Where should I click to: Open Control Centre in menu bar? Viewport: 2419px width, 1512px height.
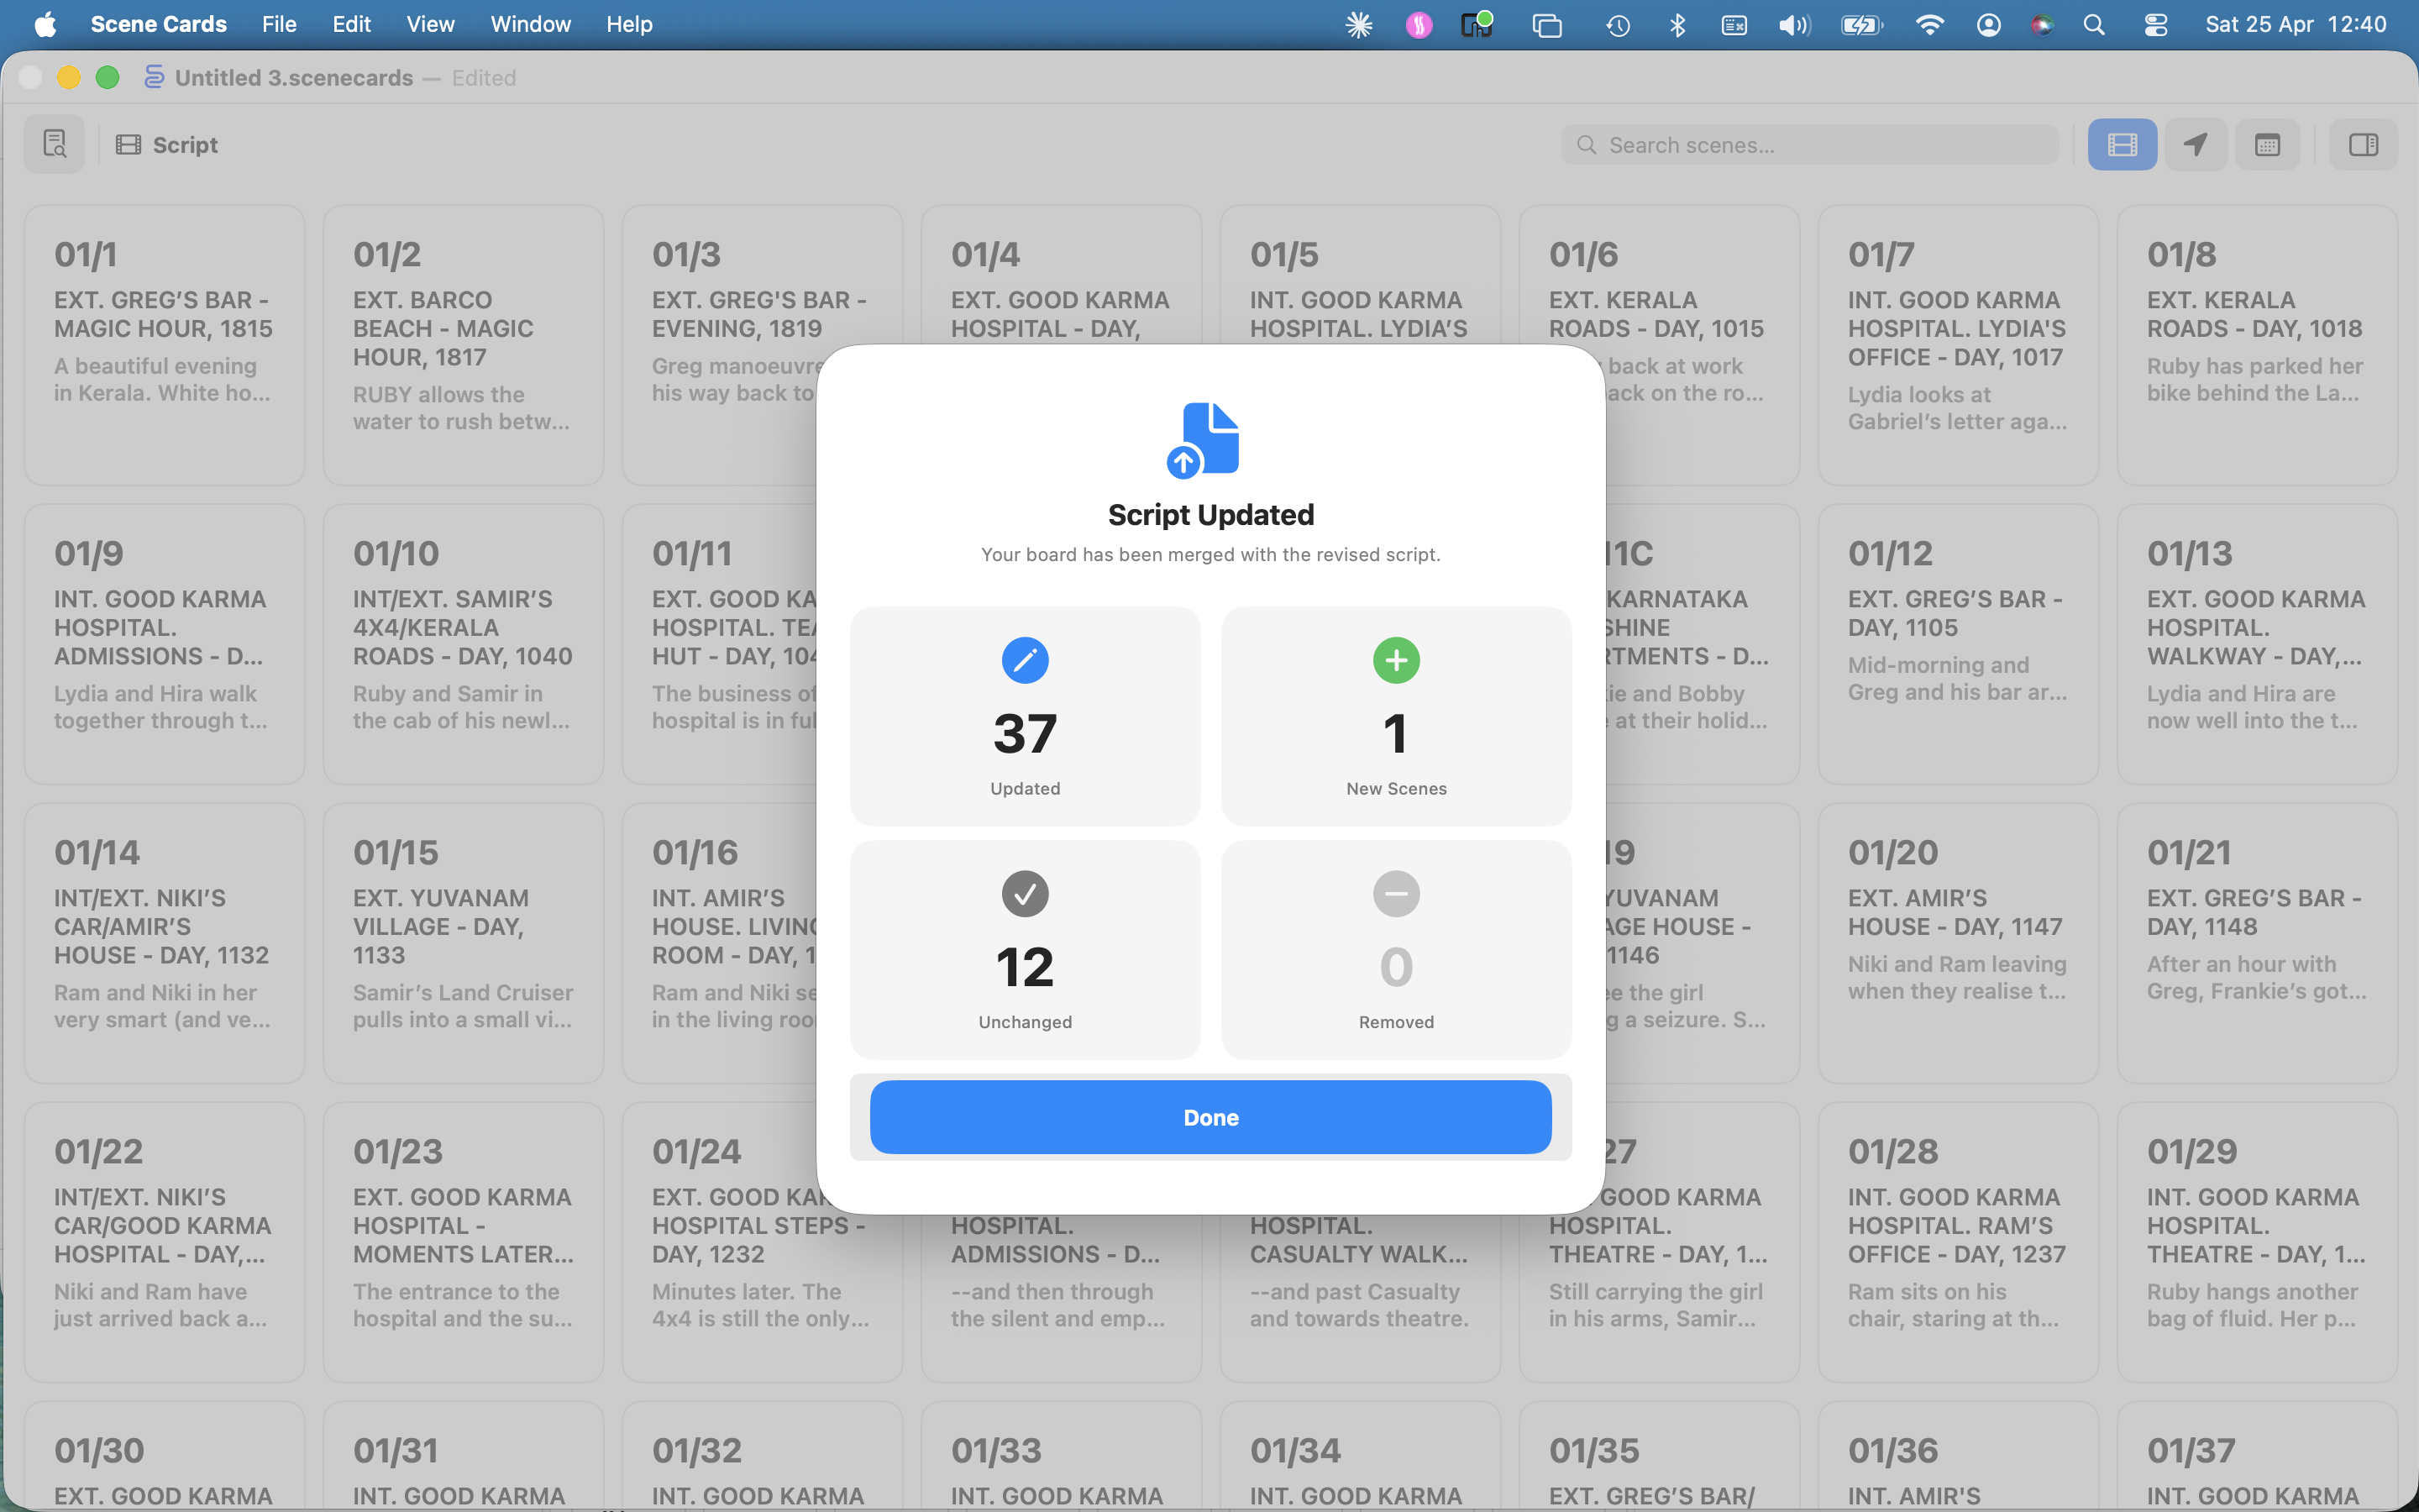[2155, 24]
